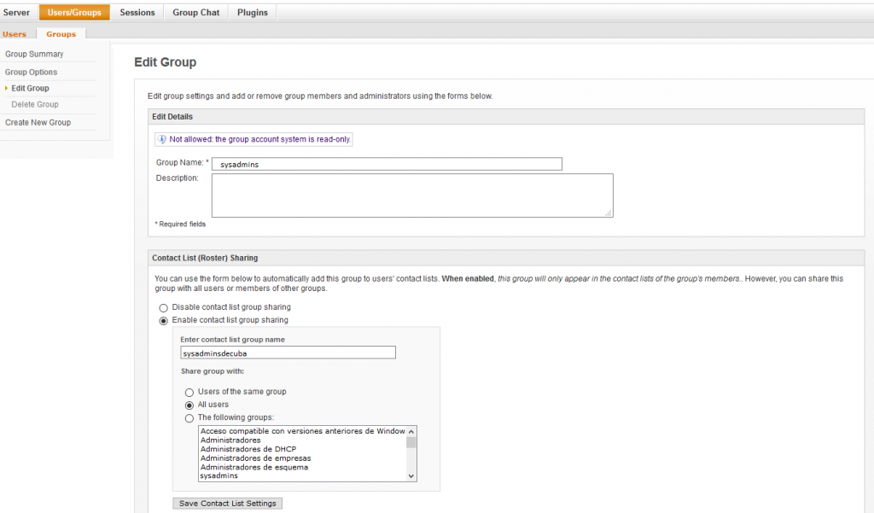Select Users of the same group option

189,393
